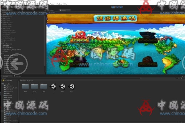Collapse the Assets tree node

[1, 84]
